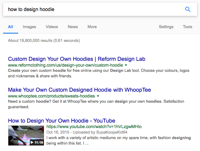Viewport: 200px width, 151px height.
Task: Select the All results tab
Action: 10,27
